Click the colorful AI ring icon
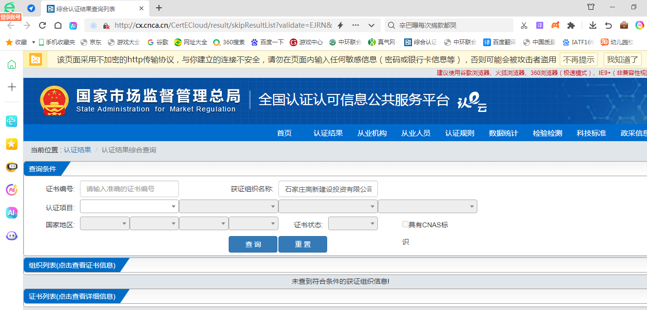 [640, 25]
